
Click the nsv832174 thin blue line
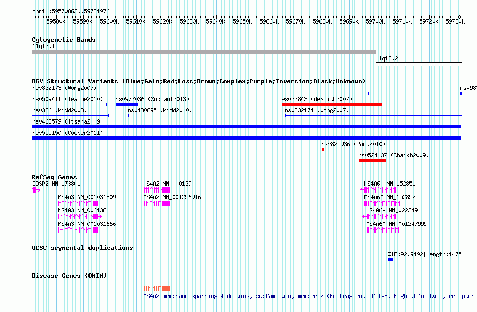pos(374,116)
